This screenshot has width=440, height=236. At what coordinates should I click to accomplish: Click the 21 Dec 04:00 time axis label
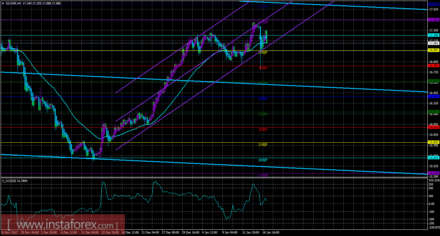(150, 233)
